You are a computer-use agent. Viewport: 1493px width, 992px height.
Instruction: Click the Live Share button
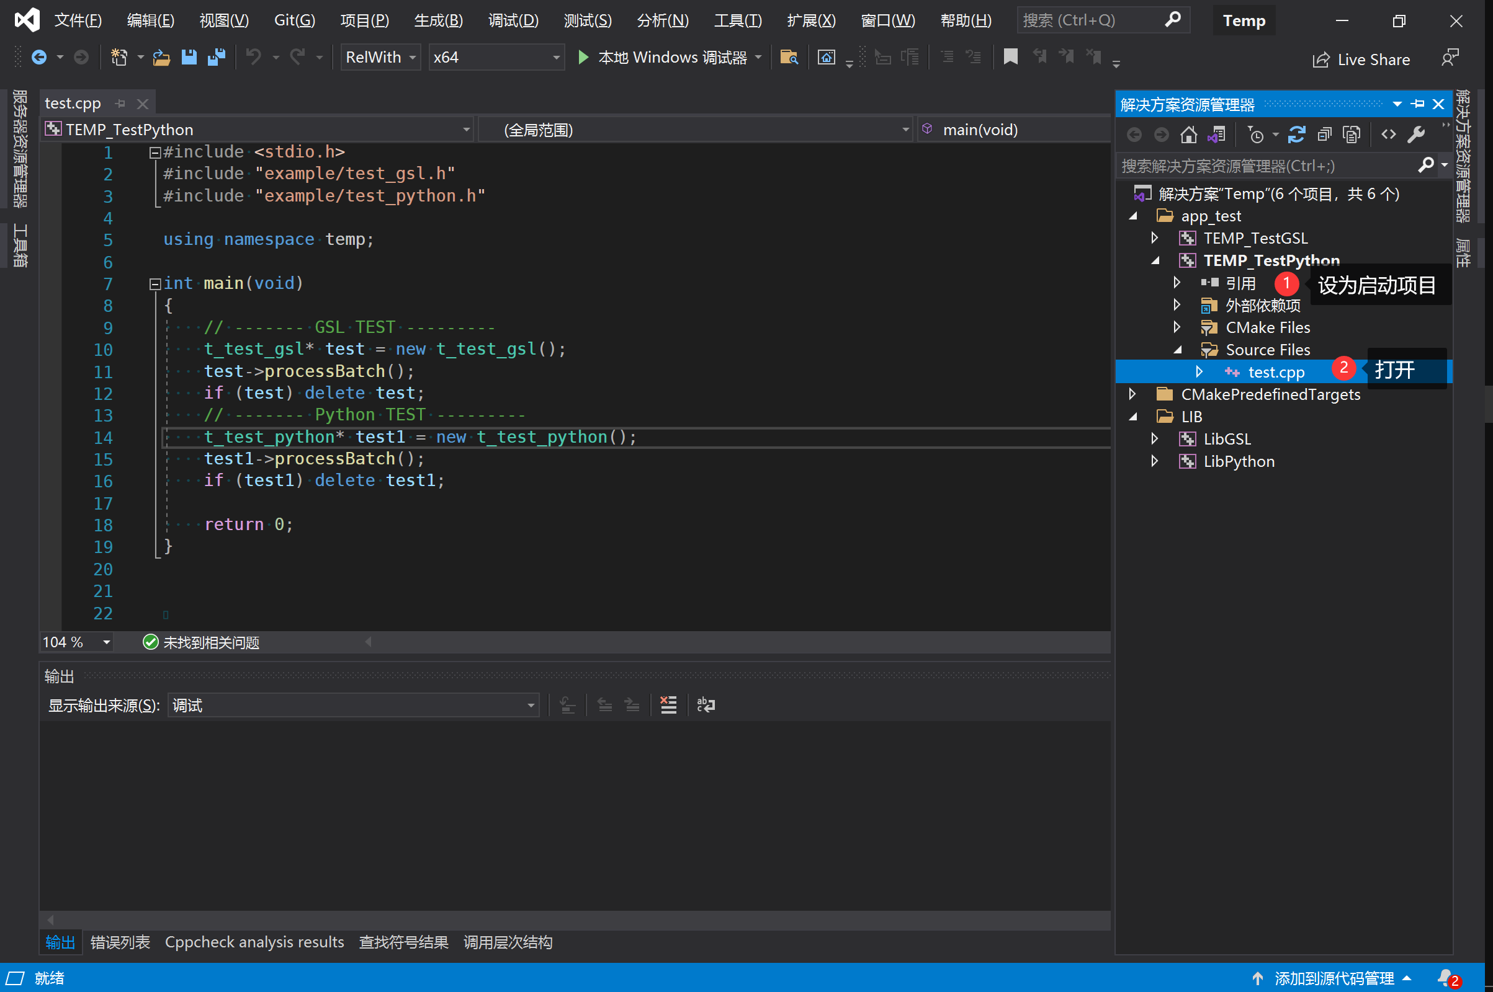[1361, 60]
